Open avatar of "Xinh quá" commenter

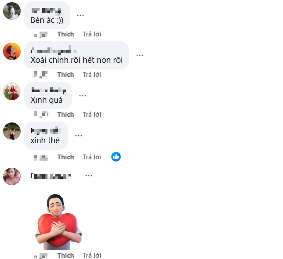pos(12,91)
